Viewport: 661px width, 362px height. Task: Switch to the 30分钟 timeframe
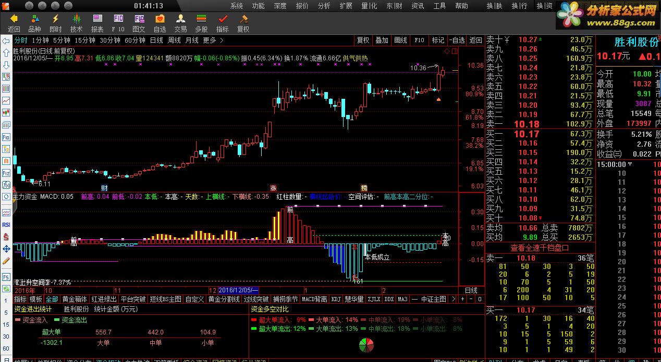point(111,40)
